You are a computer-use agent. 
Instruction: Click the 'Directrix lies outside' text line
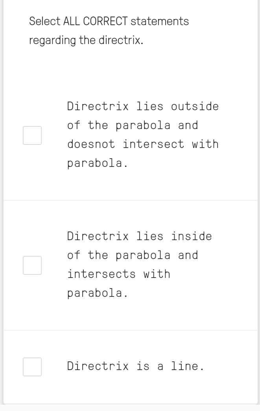point(143,106)
